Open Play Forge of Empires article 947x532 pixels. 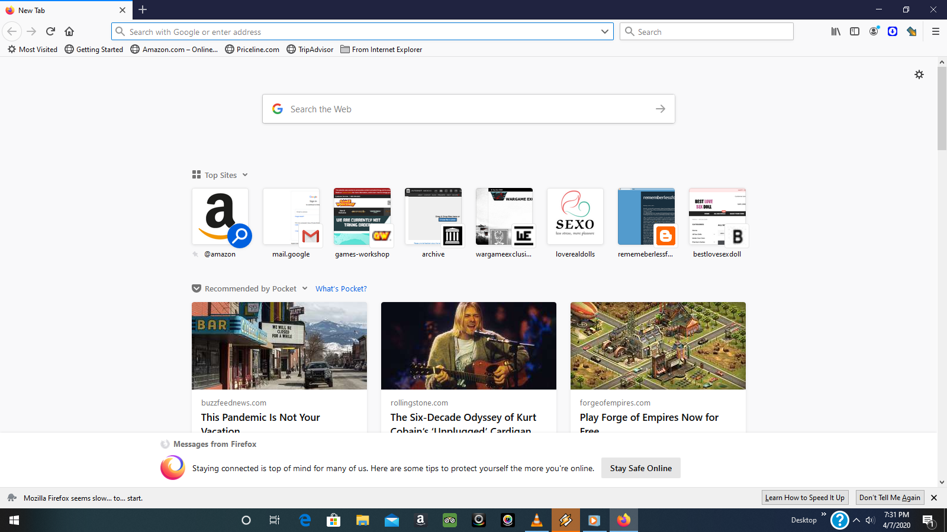(x=649, y=423)
